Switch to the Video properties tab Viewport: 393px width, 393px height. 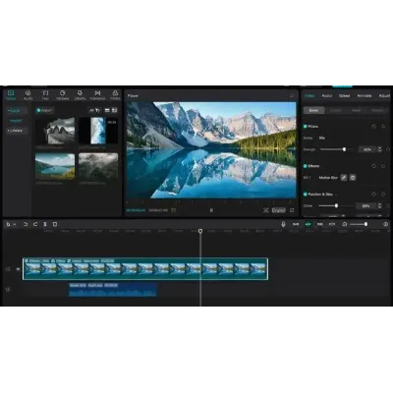(309, 96)
